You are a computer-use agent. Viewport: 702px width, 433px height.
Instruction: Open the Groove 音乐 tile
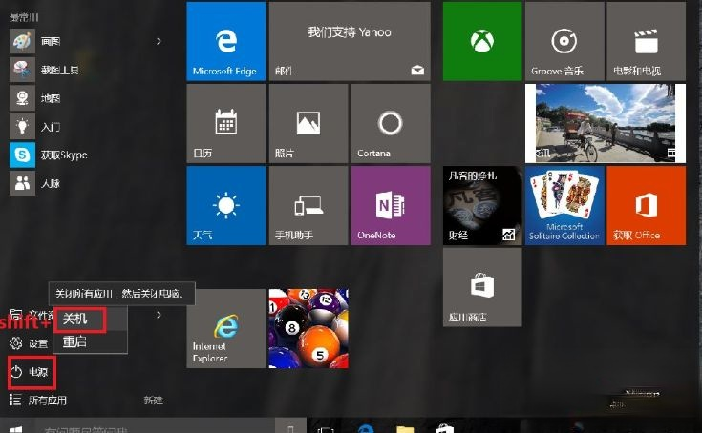coord(564,41)
